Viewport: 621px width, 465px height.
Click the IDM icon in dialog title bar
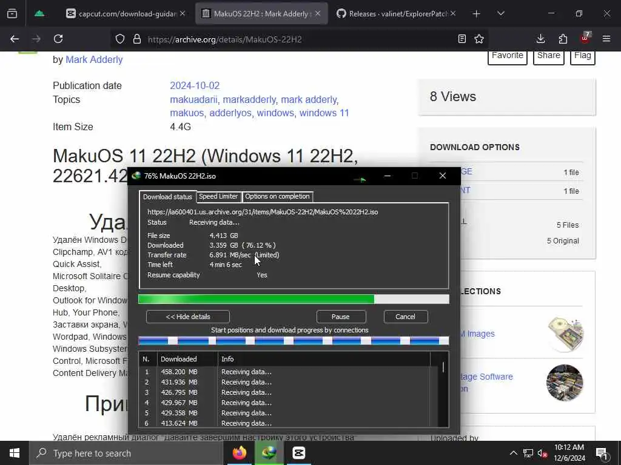(x=136, y=176)
